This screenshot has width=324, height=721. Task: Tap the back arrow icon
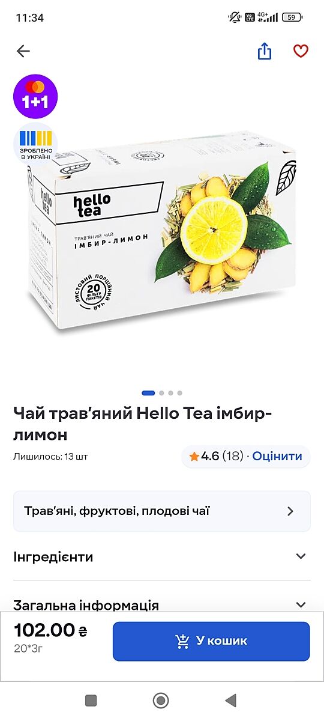(23, 52)
